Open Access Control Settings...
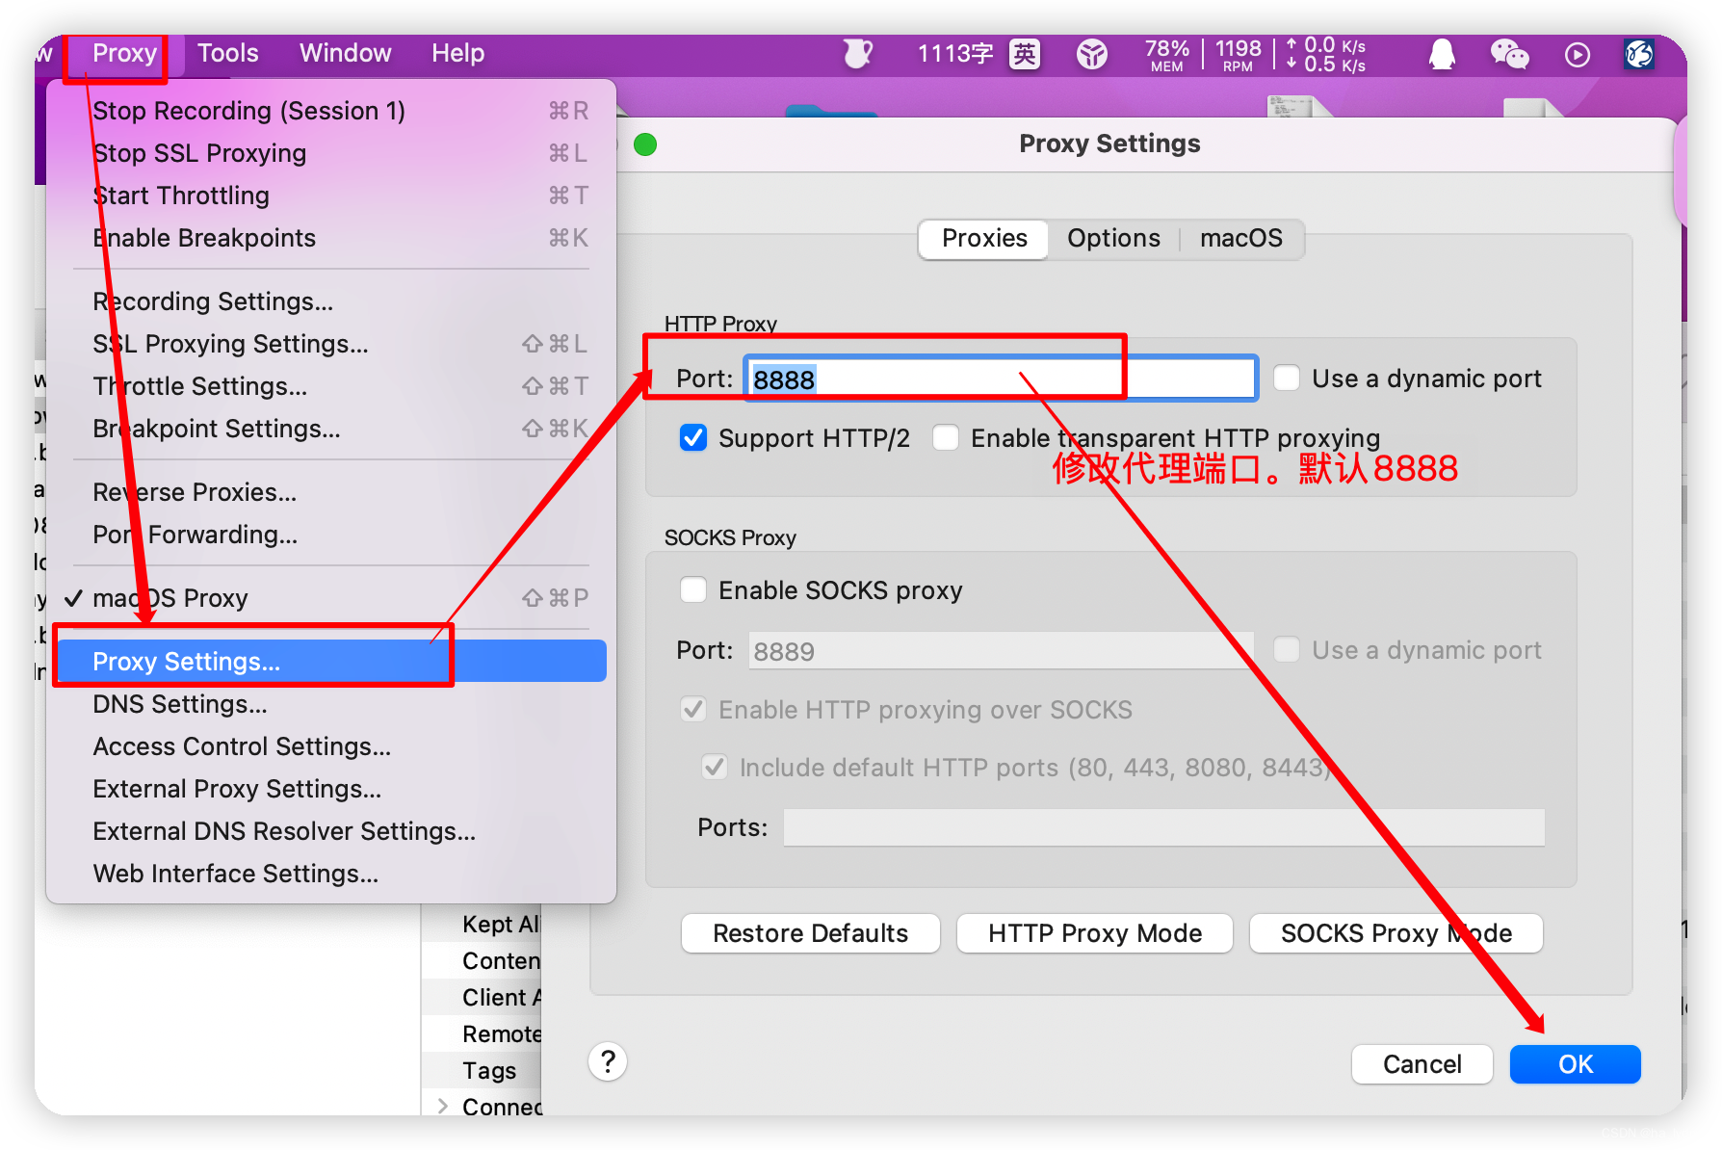Screen dimensions: 1722x1150 [330, 746]
